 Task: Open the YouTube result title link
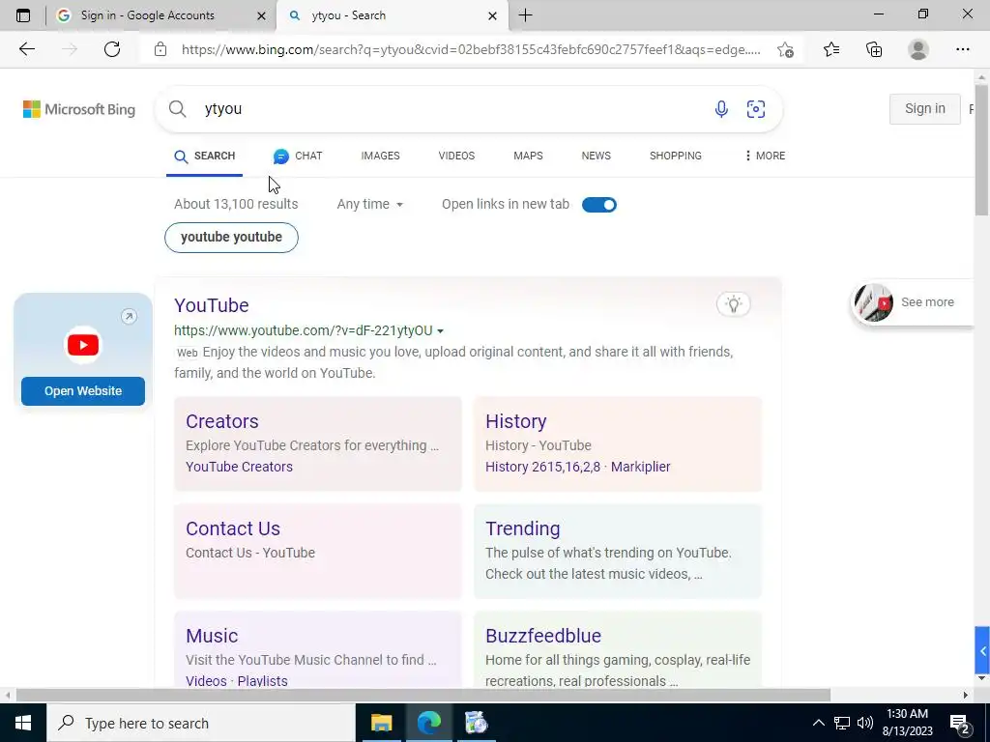[212, 305]
